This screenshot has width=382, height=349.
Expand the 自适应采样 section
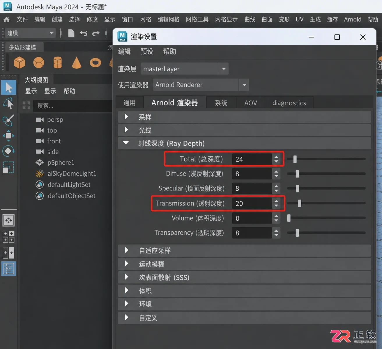(x=245, y=250)
